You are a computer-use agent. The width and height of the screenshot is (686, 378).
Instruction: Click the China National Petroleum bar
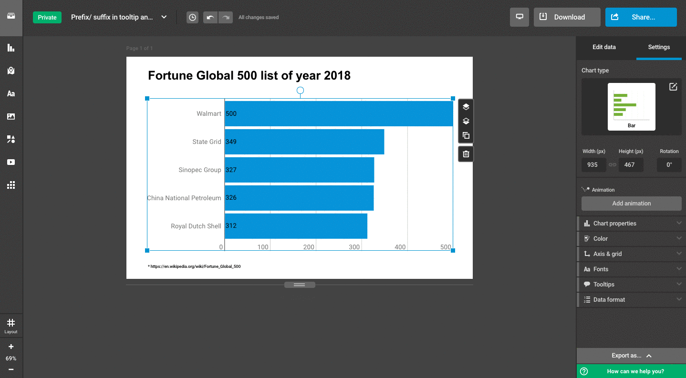click(299, 198)
